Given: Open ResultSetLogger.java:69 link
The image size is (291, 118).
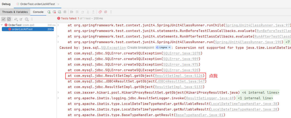Looking at the screenshot, I should 210,98.
